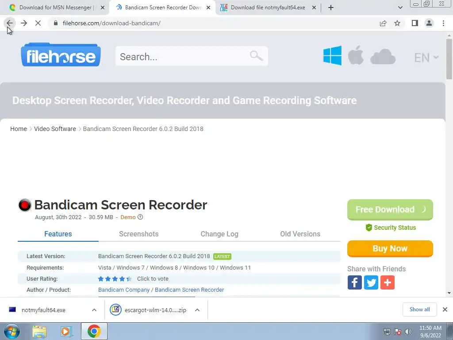Open a new browser tab

pyautogui.click(x=331, y=8)
